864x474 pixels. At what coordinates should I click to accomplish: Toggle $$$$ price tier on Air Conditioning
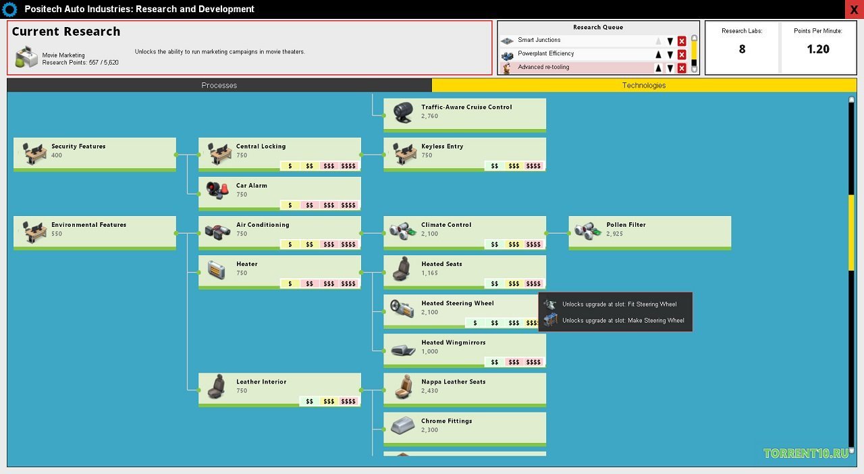(348, 244)
